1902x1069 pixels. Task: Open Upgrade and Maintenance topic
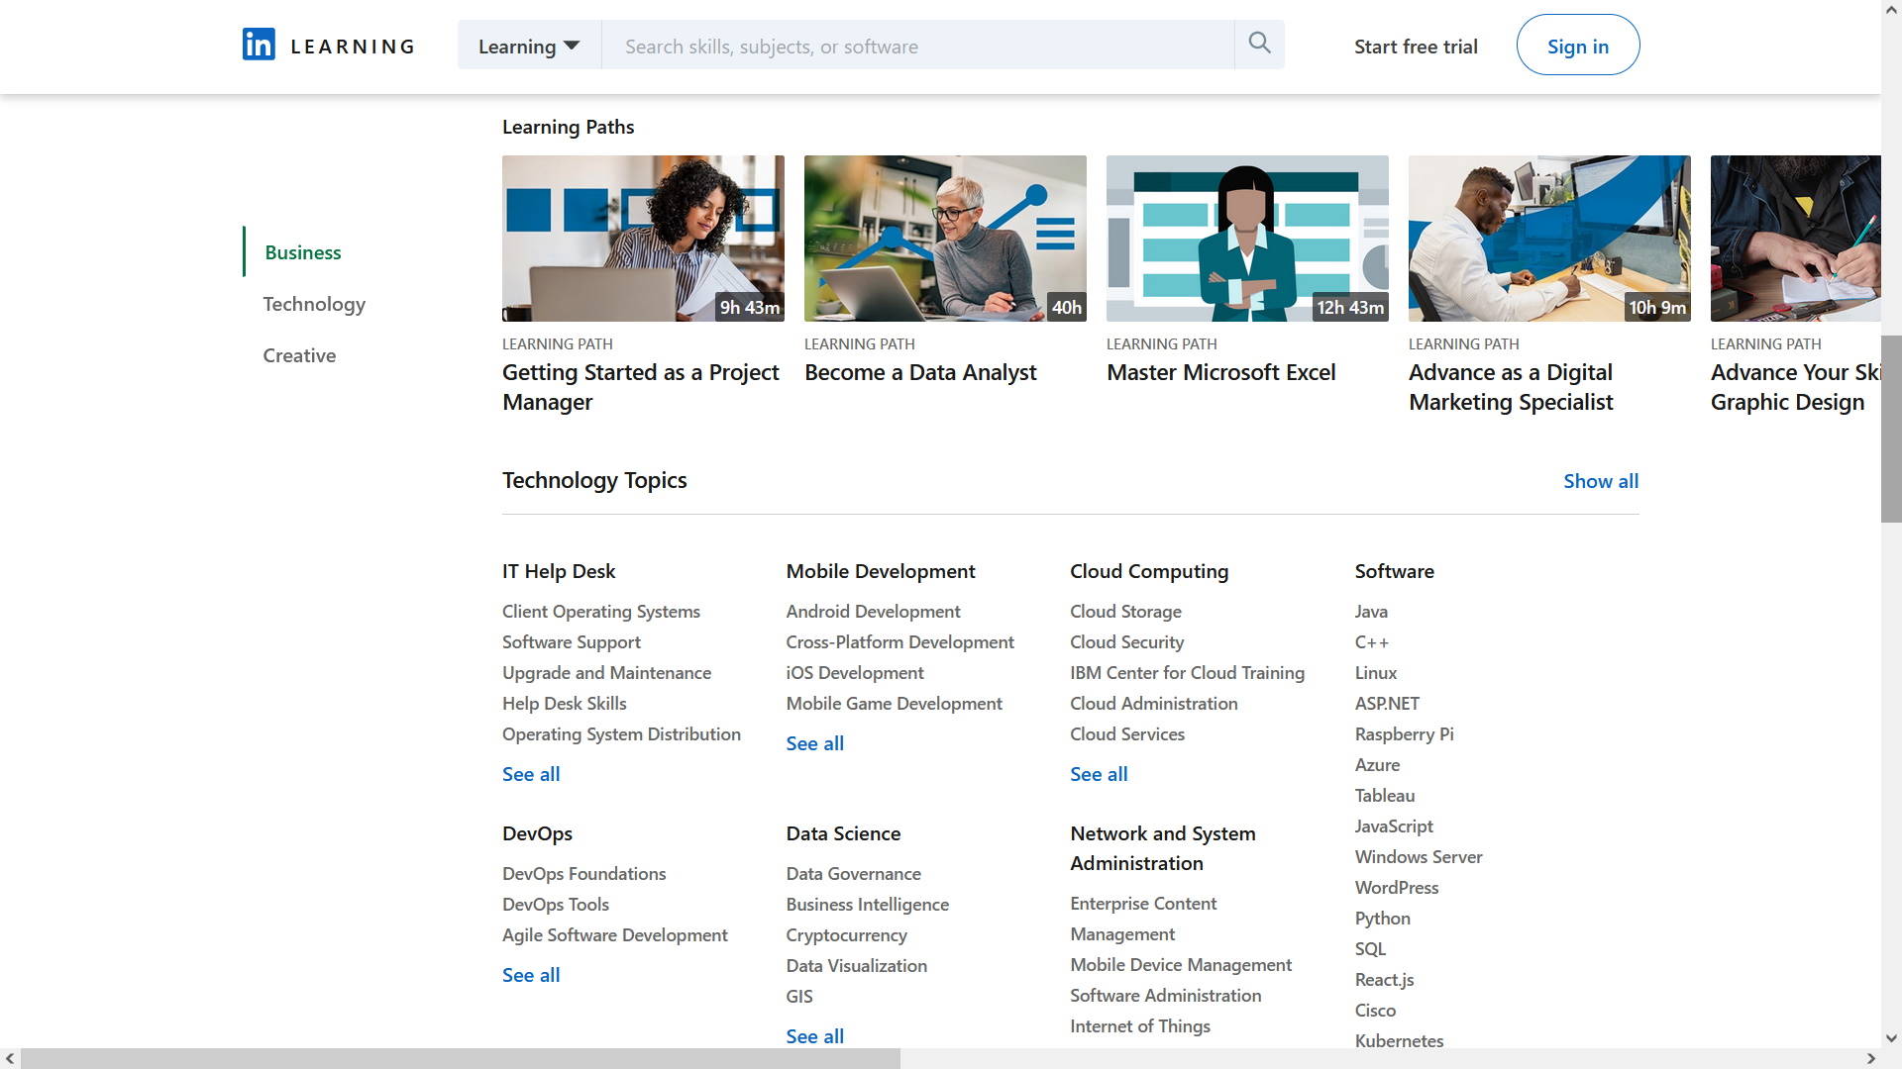[606, 673]
